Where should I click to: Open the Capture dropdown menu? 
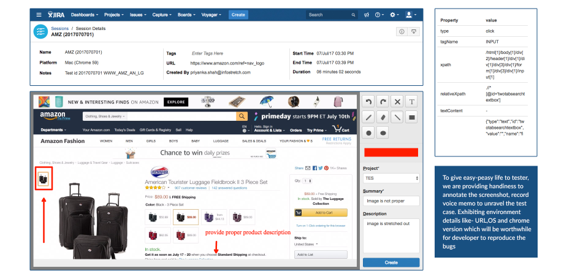[162, 15]
